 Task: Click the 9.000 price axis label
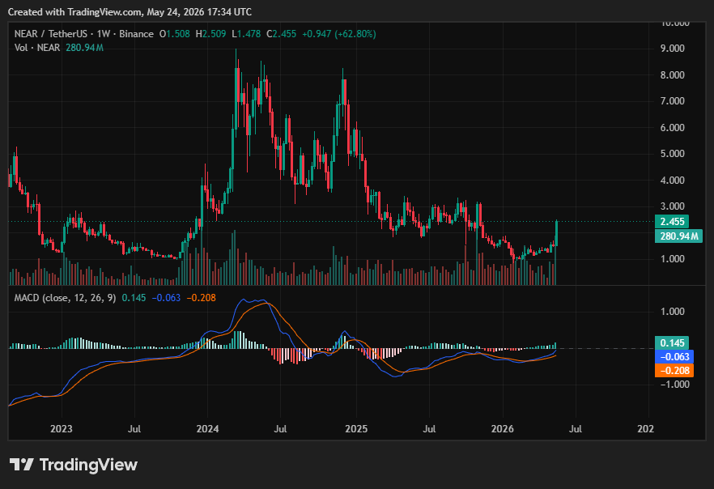tap(672, 49)
